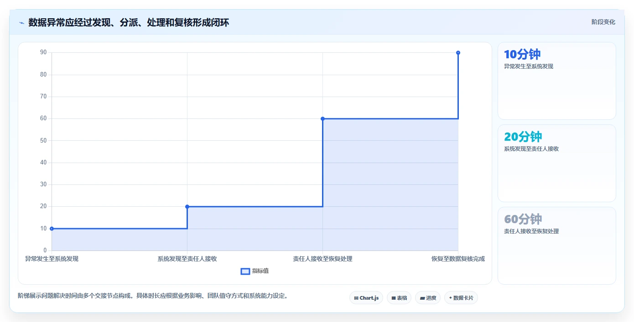634x322 pixels.
Task: Click the data point at value 20
Action: pos(187,207)
